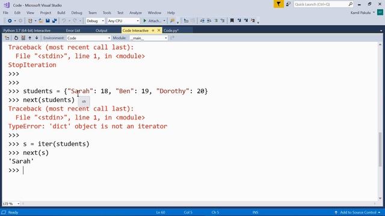Click the user account avatar icon
Screen dimensions: 385x216
[x=380, y=13]
